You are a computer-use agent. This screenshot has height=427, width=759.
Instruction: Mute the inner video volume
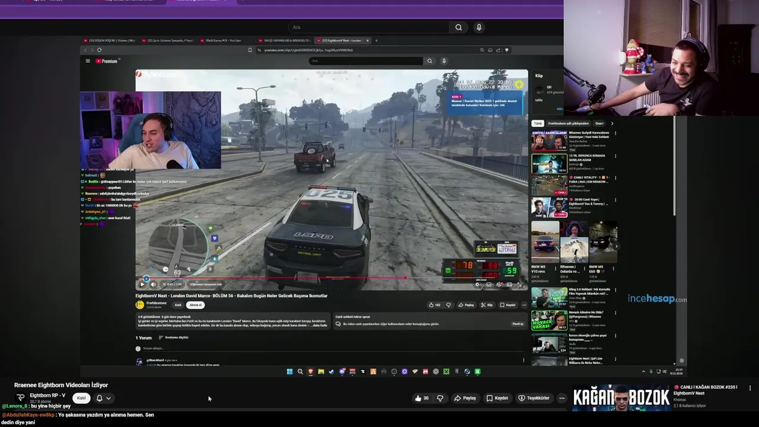[153, 284]
